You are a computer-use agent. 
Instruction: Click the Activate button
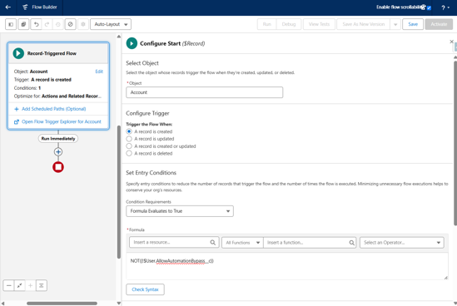click(439, 24)
